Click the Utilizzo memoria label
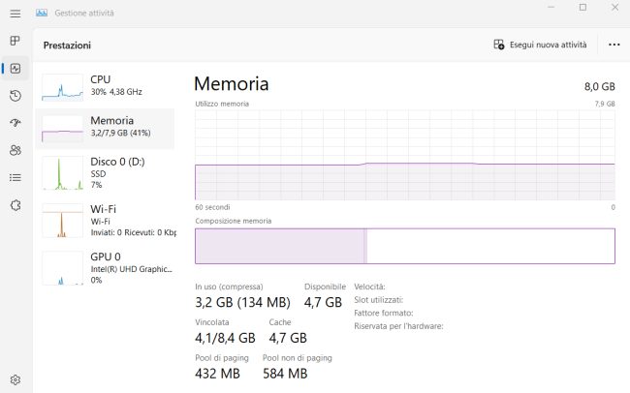The width and height of the screenshot is (630, 393). [222, 104]
